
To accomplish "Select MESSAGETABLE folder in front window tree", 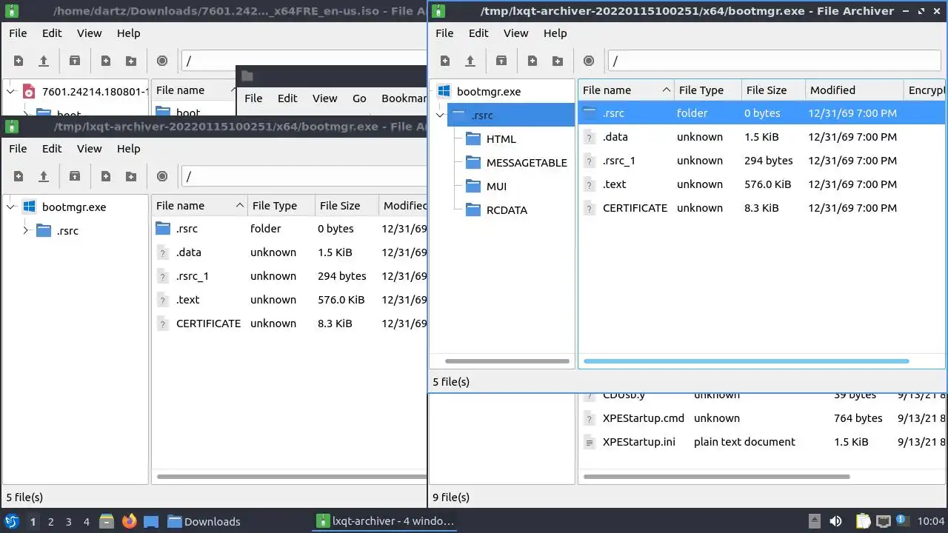I will [517, 163].
